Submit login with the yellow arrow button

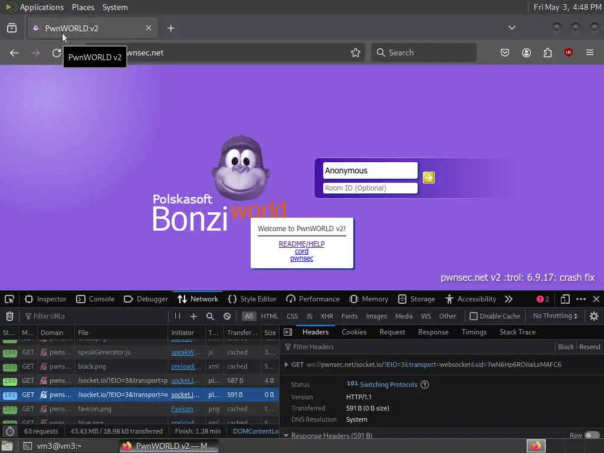(x=428, y=177)
